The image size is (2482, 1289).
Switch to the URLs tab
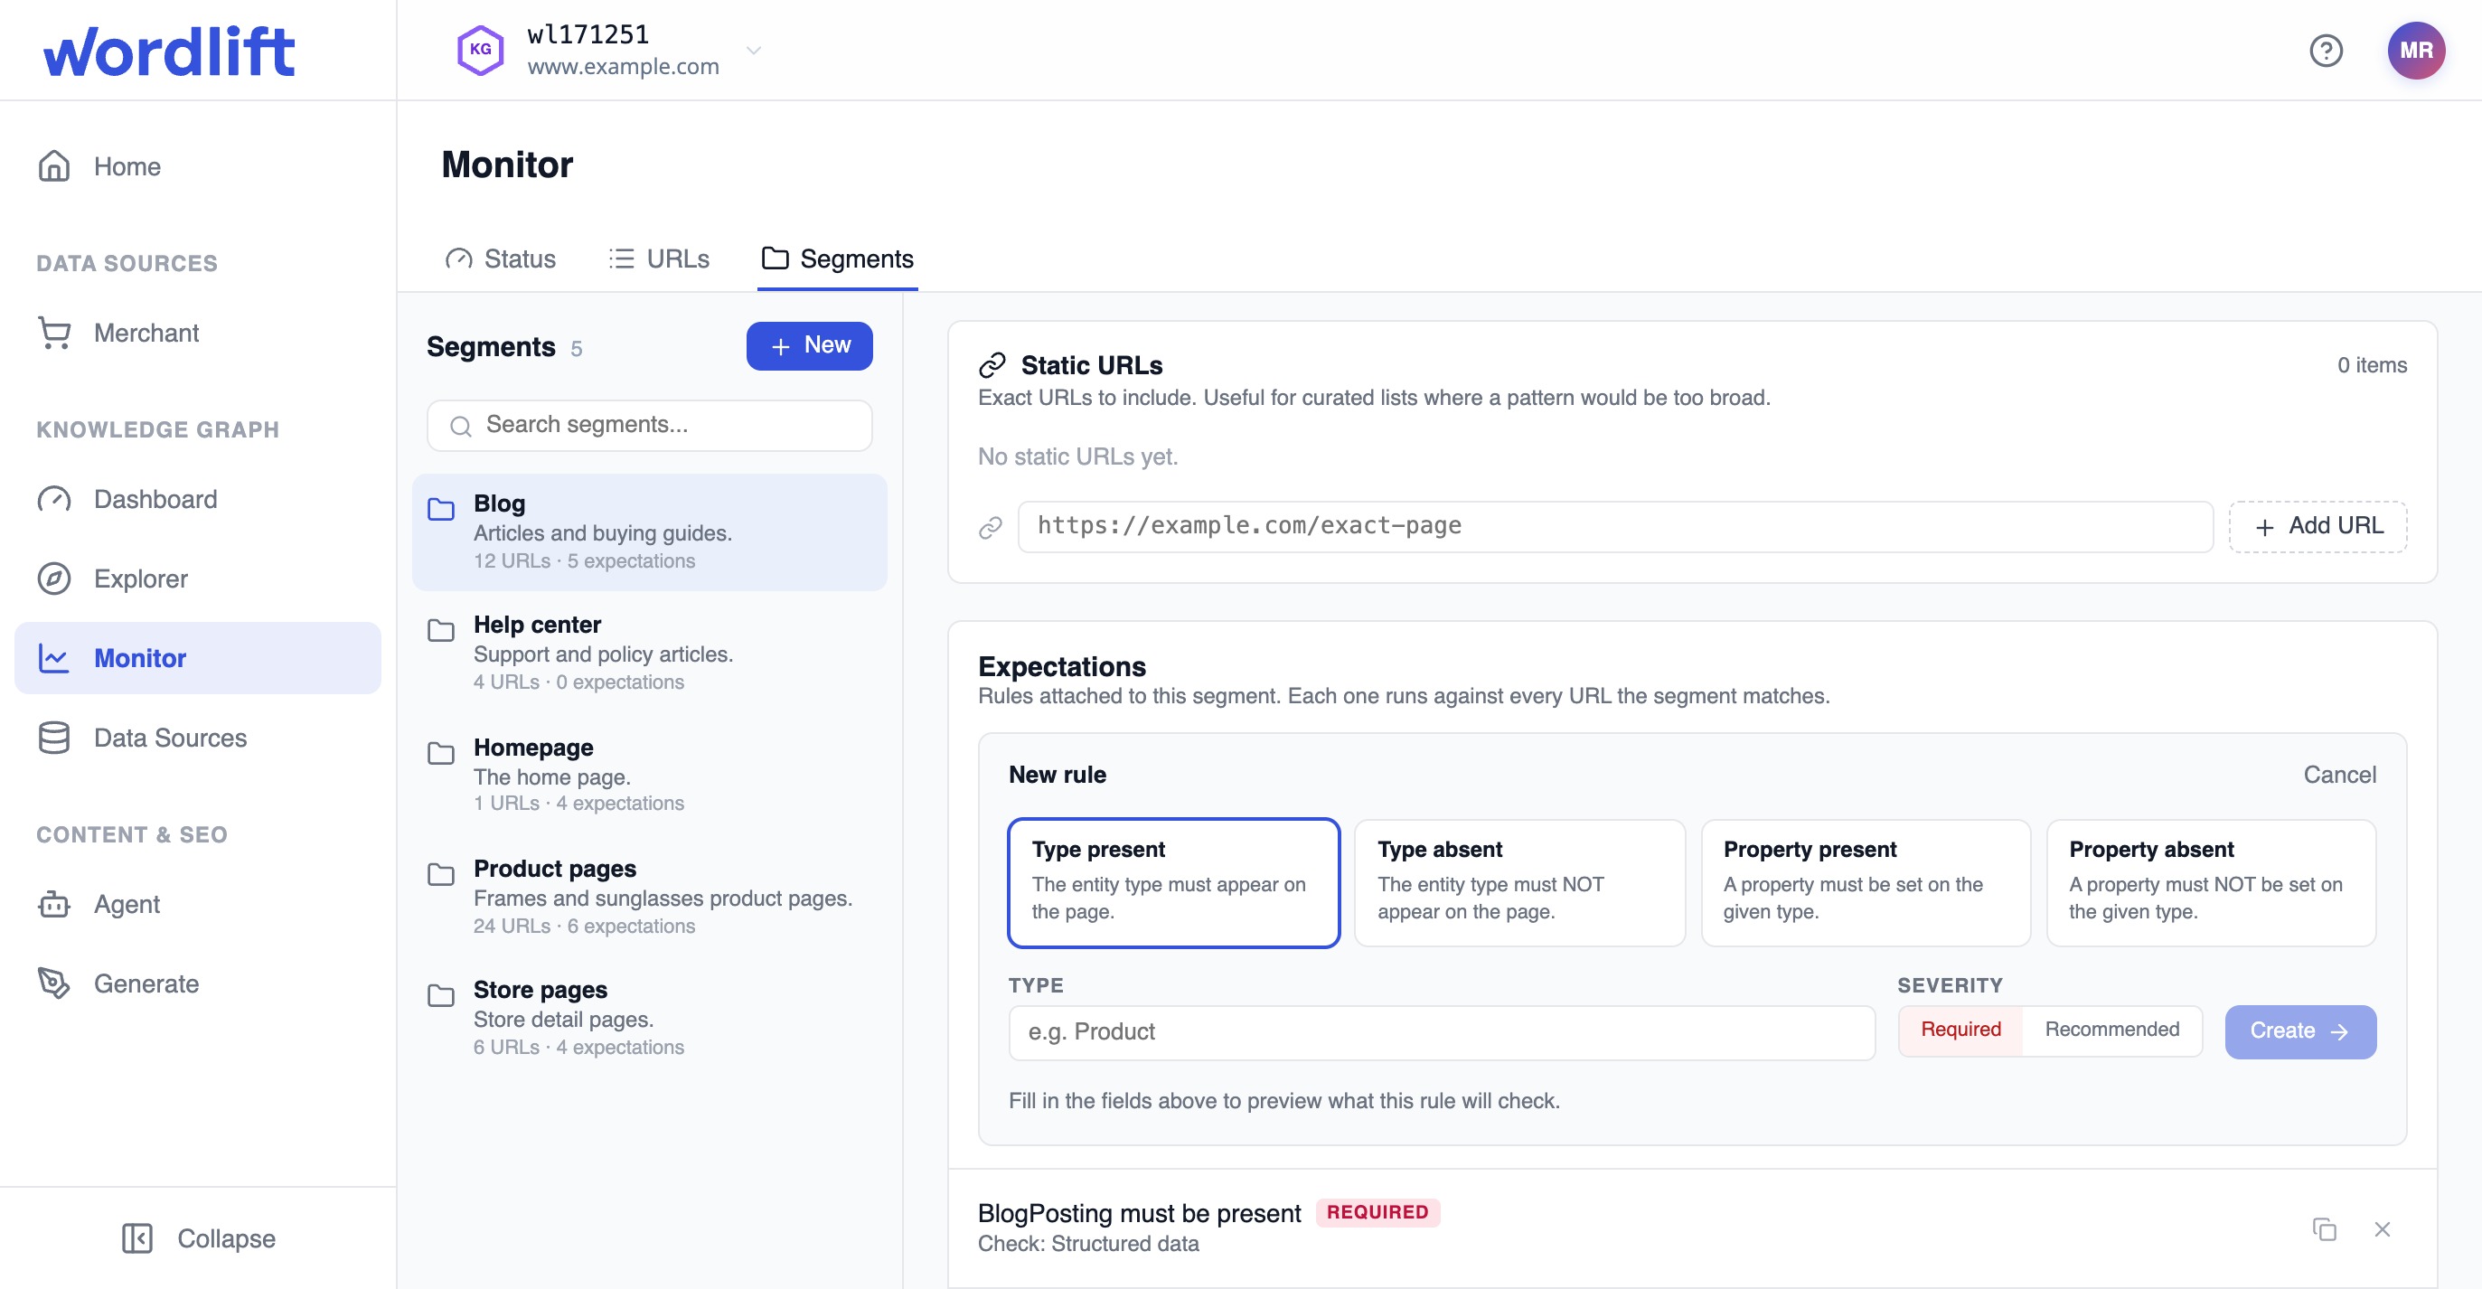click(659, 259)
